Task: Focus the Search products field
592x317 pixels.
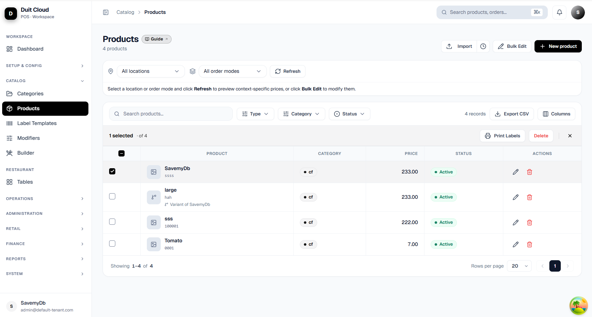Action: click(171, 114)
